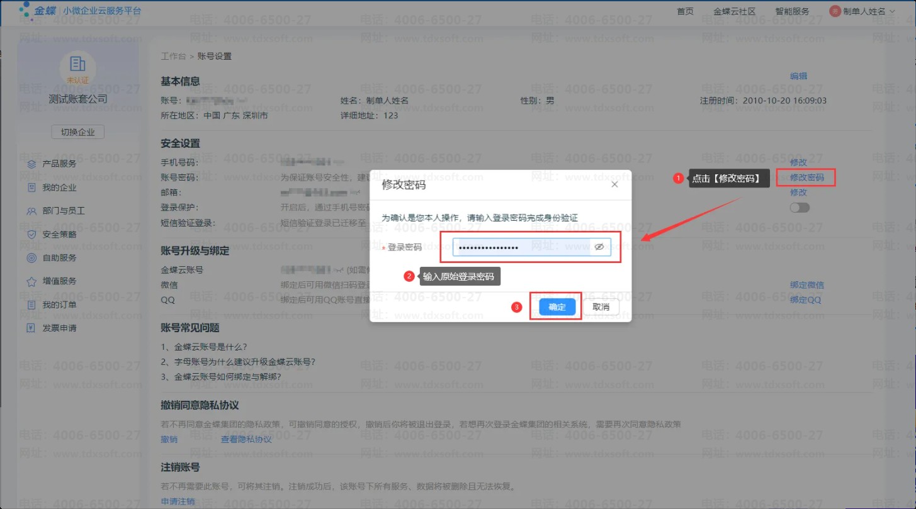The height and width of the screenshot is (509, 916).
Task: Open 智能服务 in top navigation
Action: (x=792, y=11)
